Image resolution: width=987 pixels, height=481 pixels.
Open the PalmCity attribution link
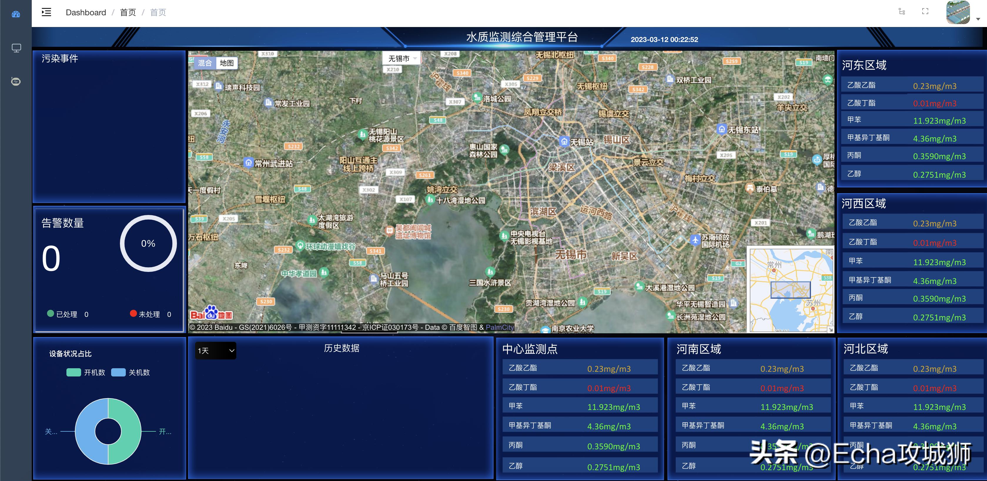[499, 327]
